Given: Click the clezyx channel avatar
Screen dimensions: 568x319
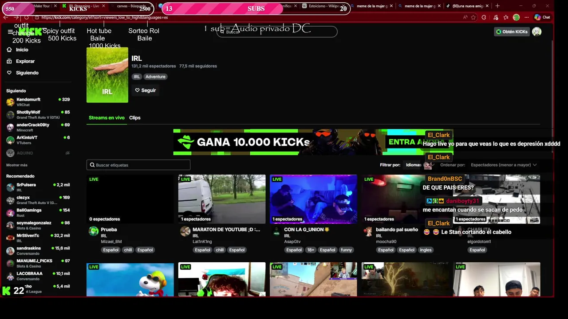Looking at the screenshot, I should click(10, 200).
